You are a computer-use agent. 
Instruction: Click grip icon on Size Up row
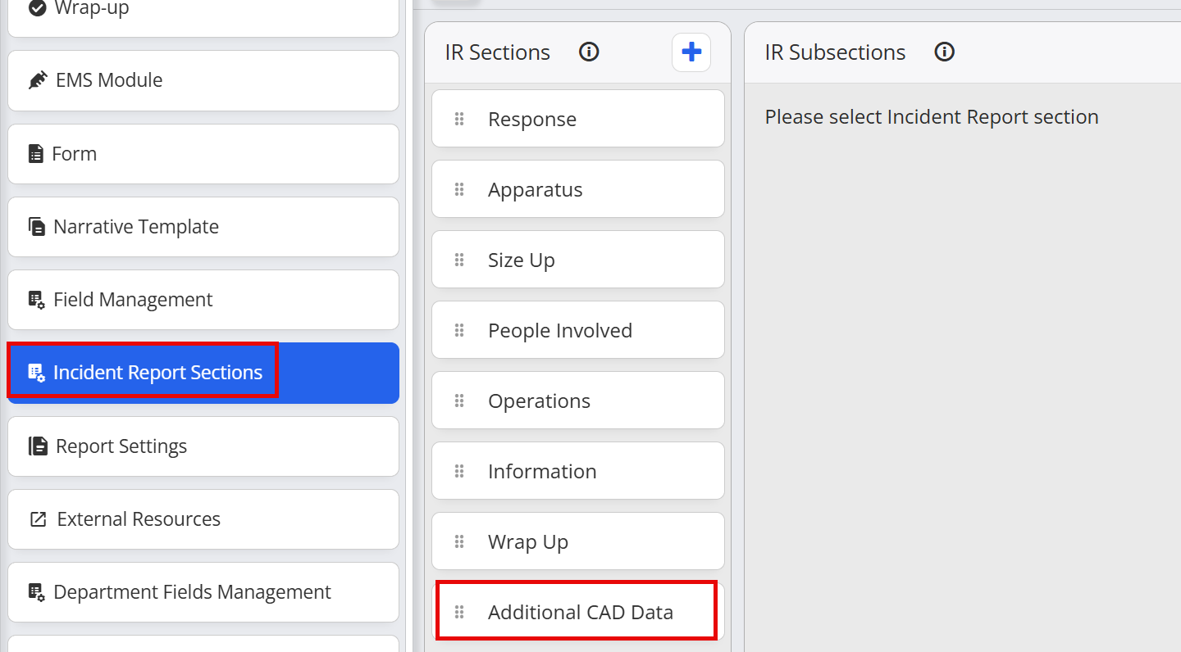[459, 260]
